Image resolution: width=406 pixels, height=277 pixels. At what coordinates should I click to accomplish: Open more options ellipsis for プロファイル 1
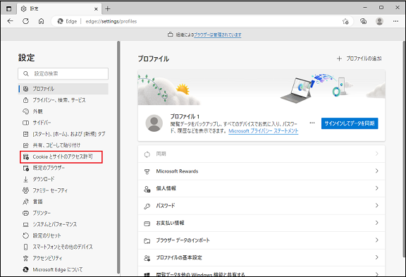pyautogui.click(x=312, y=123)
